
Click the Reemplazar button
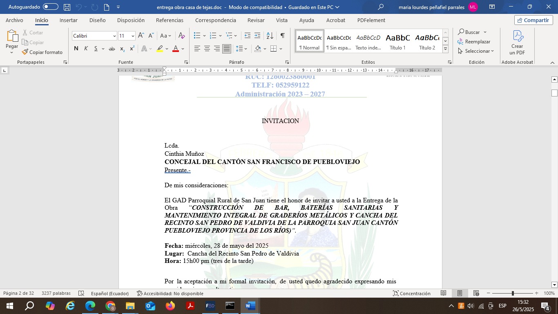pyautogui.click(x=474, y=42)
